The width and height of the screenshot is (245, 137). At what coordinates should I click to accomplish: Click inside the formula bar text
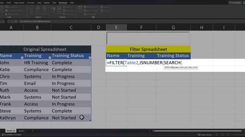click(x=35, y=21)
